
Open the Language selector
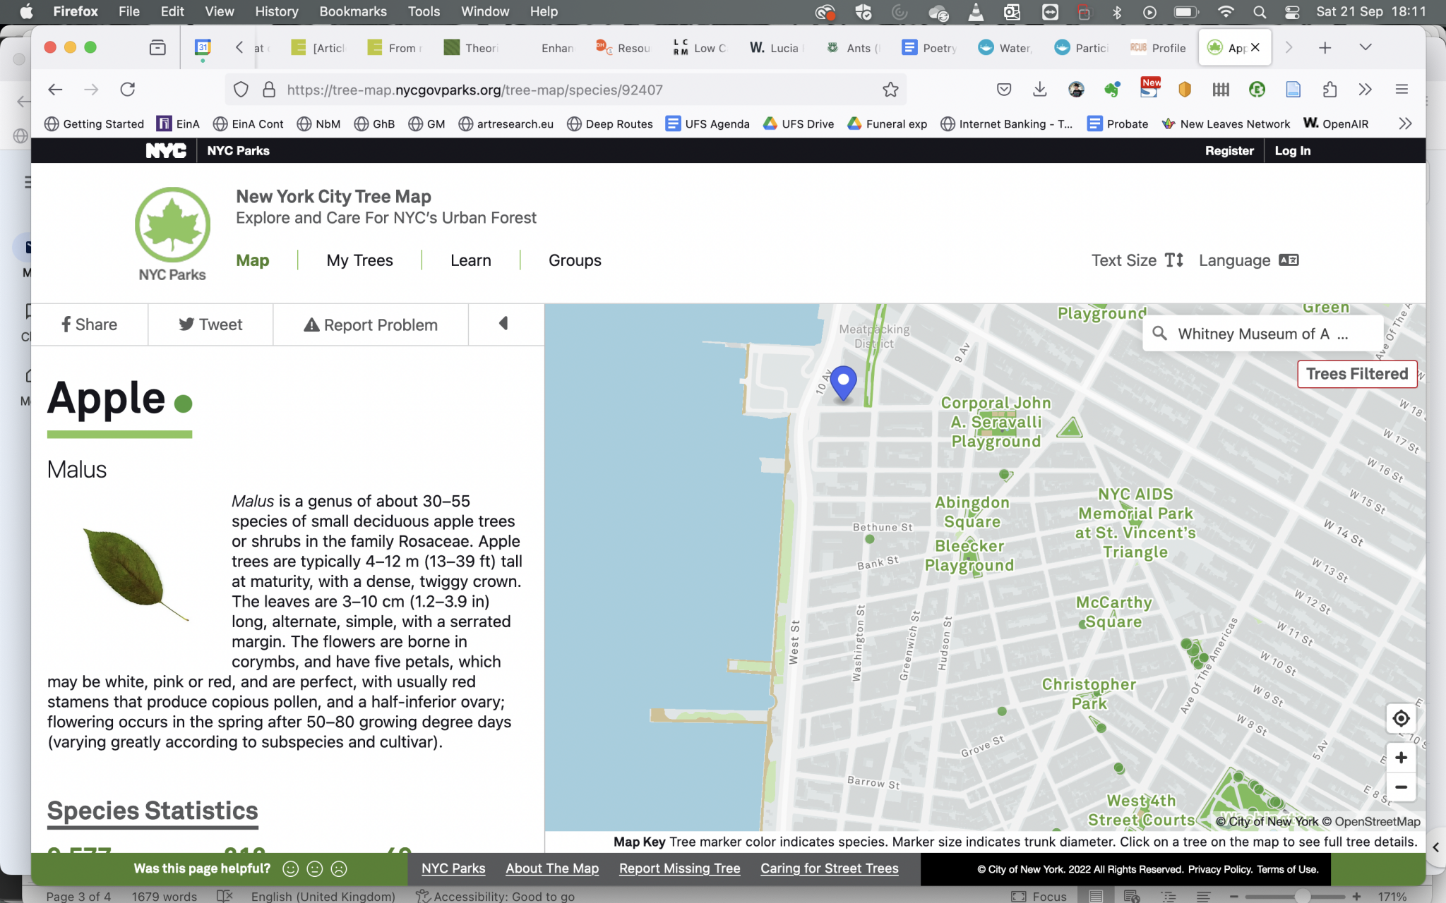[1248, 260]
